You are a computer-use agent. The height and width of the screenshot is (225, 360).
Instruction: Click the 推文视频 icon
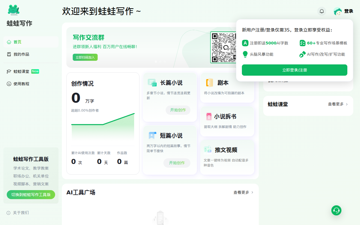tap(208, 150)
